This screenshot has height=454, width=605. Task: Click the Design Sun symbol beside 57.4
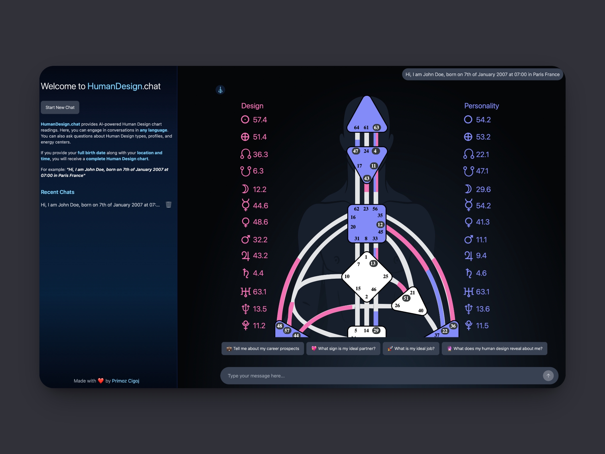click(x=245, y=119)
